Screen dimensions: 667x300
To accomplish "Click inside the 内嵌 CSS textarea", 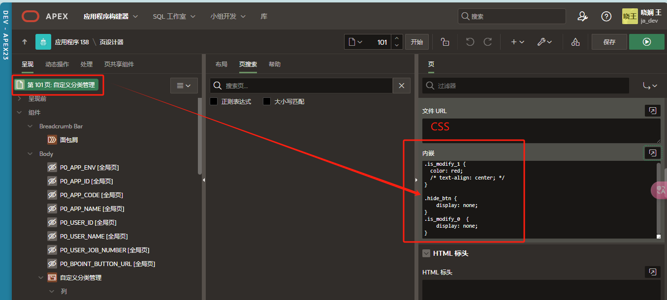I will 539,200.
